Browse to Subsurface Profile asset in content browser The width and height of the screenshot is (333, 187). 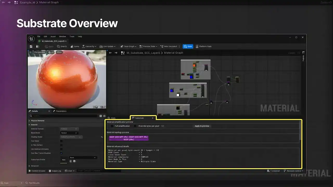click(x=75, y=161)
